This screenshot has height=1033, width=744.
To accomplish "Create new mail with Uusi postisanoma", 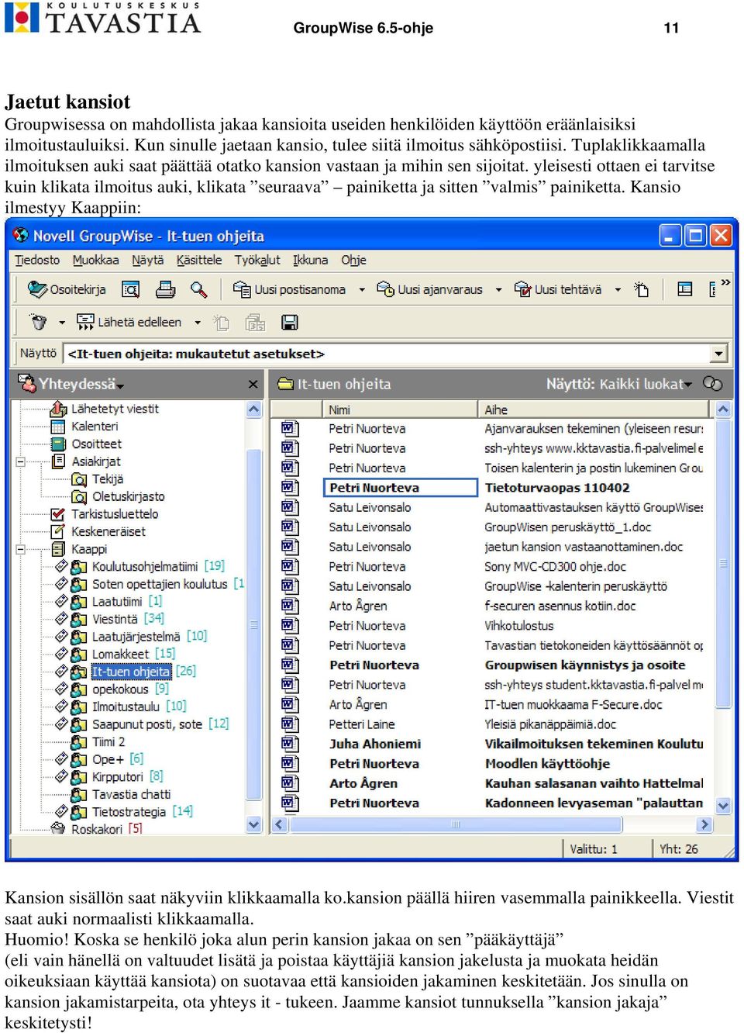I will point(290,289).
